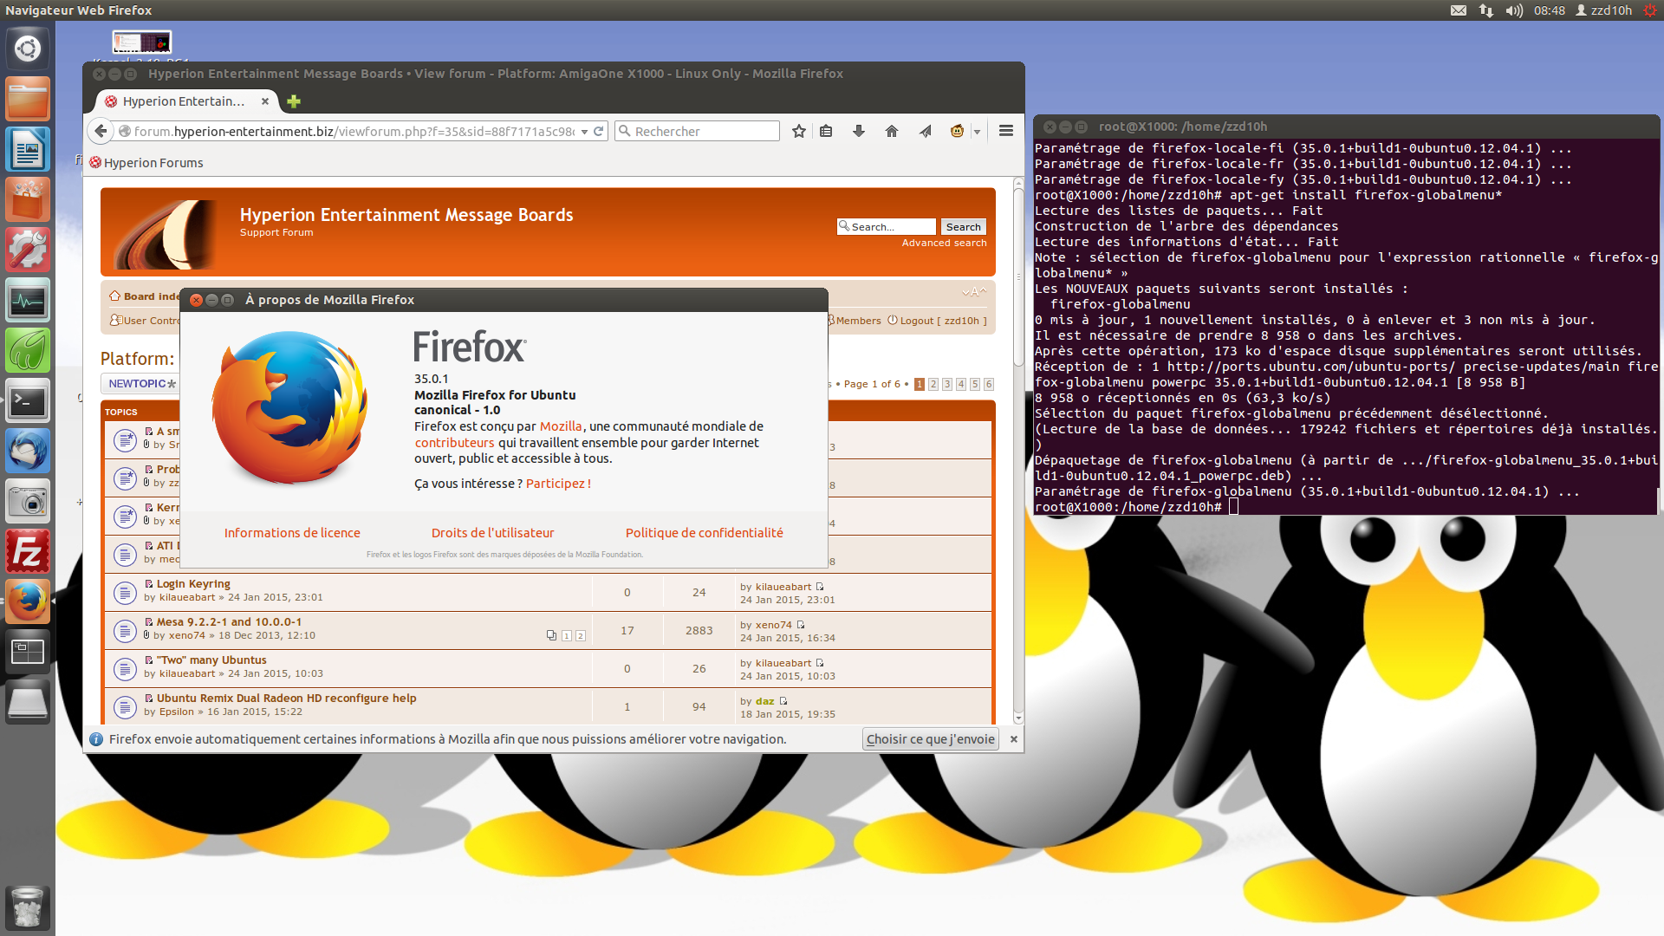
Task: Launch Thunderbird from the Ubuntu dock
Action: [28, 452]
